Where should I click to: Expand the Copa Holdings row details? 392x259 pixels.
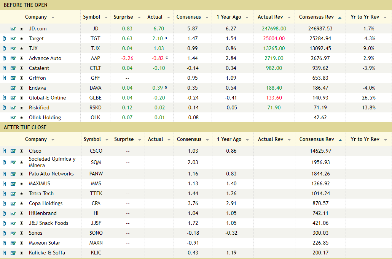point(21,203)
